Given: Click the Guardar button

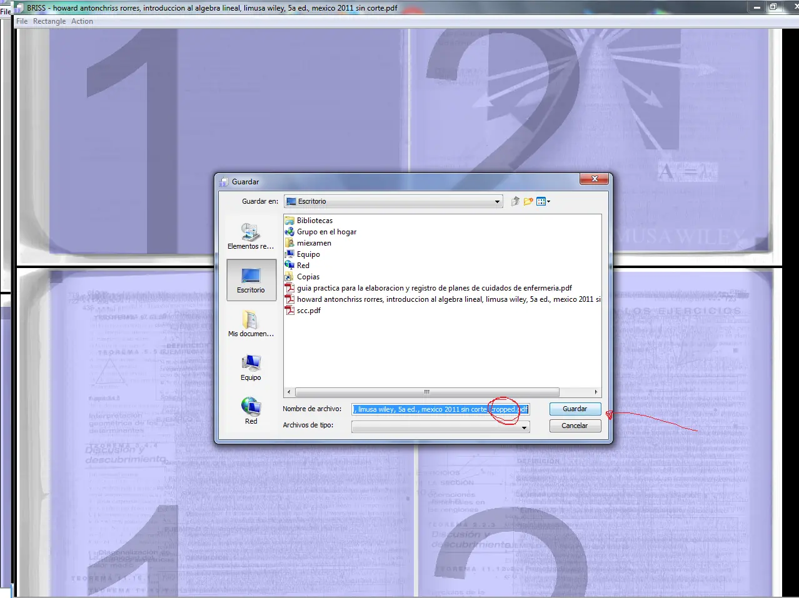Looking at the screenshot, I should click(x=575, y=409).
